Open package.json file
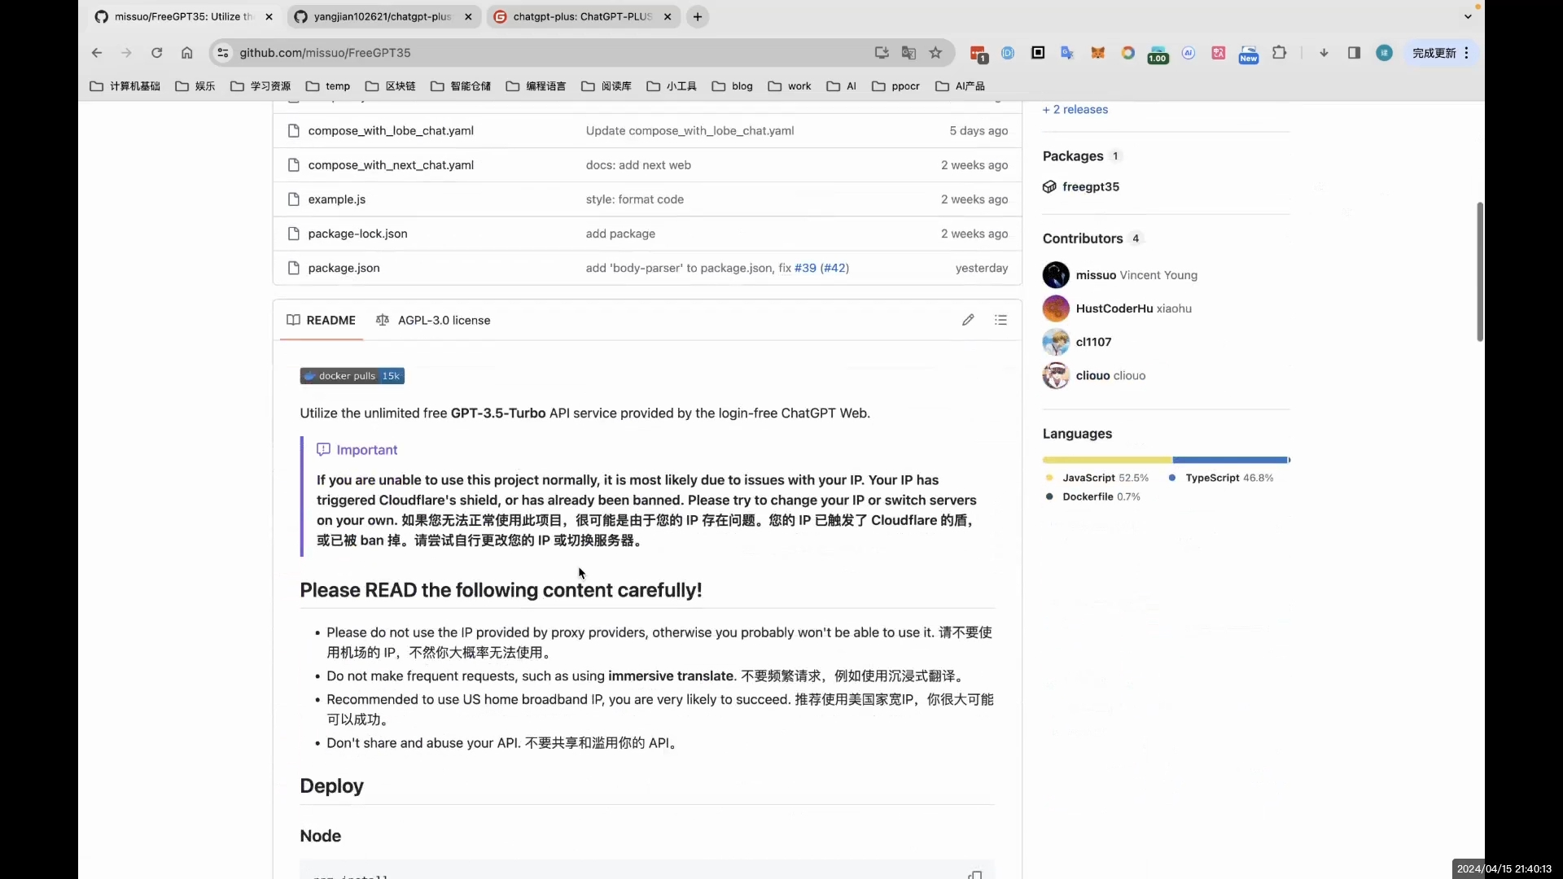 coord(344,267)
